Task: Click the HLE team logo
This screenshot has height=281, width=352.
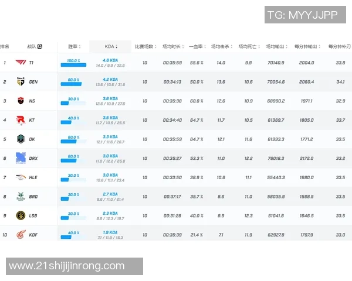Action: [20, 177]
